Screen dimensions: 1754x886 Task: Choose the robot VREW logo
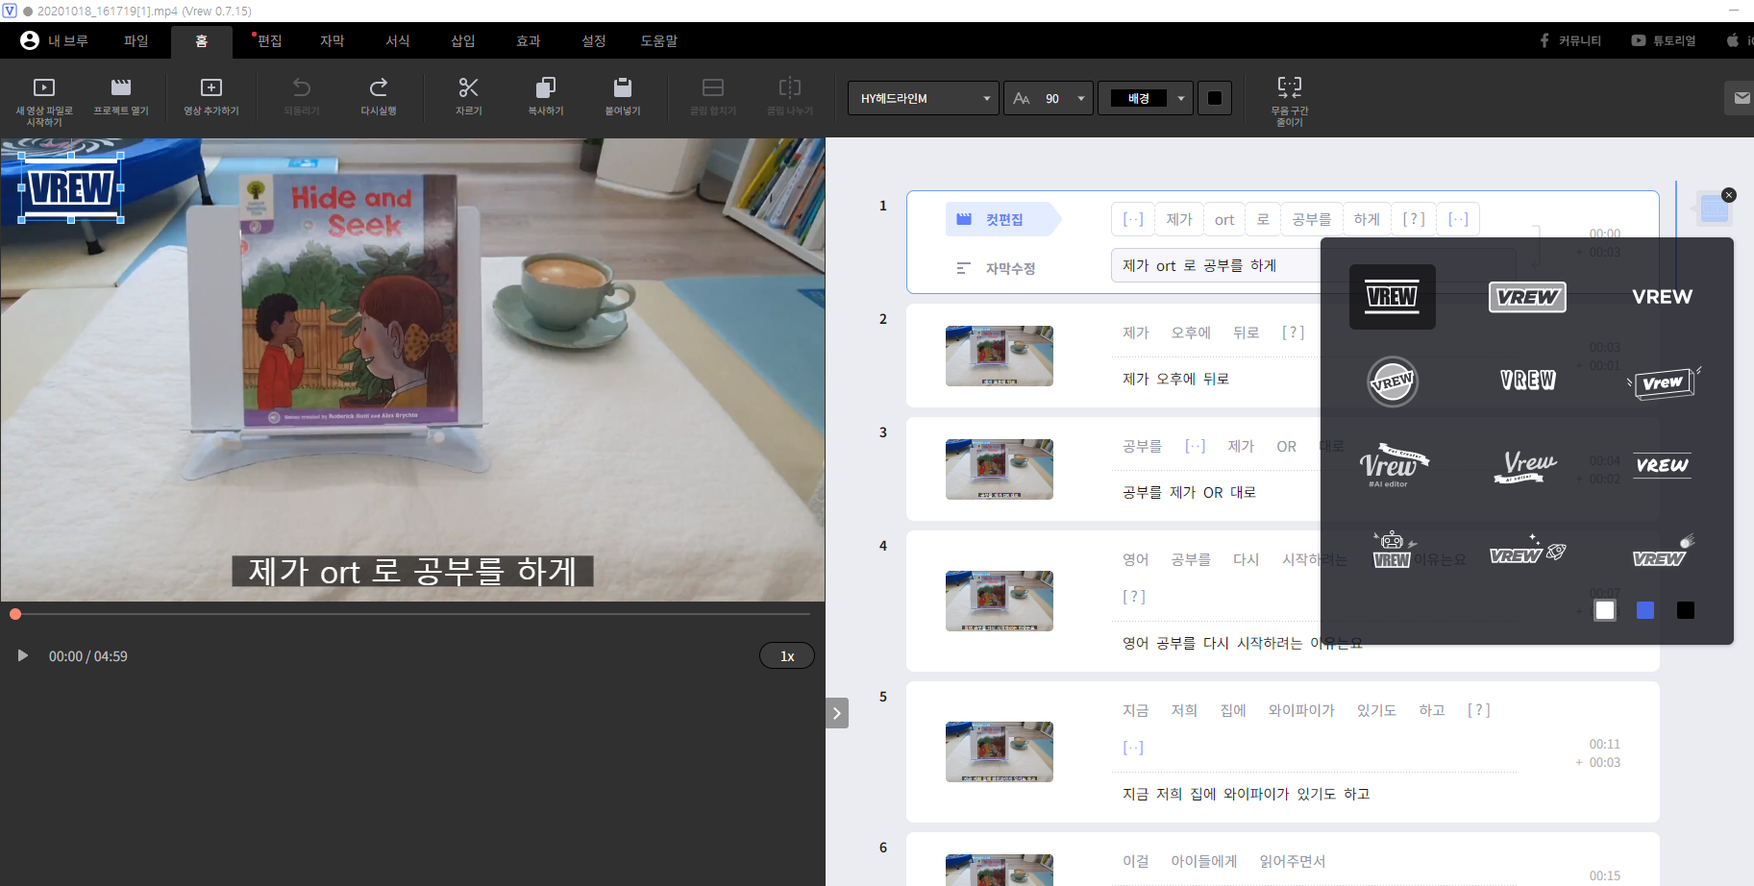tap(1393, 550)
